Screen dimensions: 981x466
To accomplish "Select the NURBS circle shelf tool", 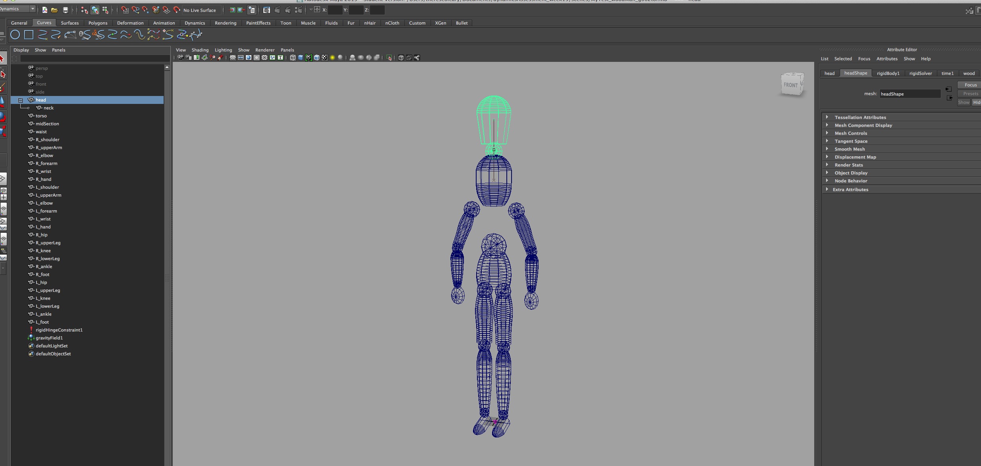I will point(15,35).
